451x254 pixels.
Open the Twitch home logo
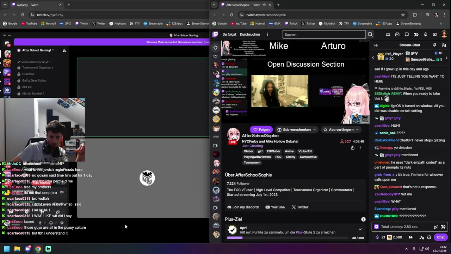215,34
